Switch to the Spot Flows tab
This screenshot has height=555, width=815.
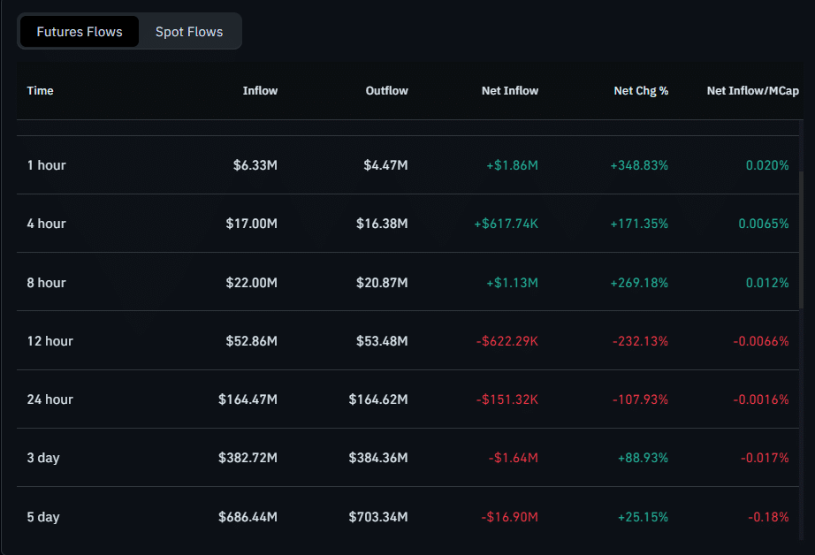tap(188, 31)
